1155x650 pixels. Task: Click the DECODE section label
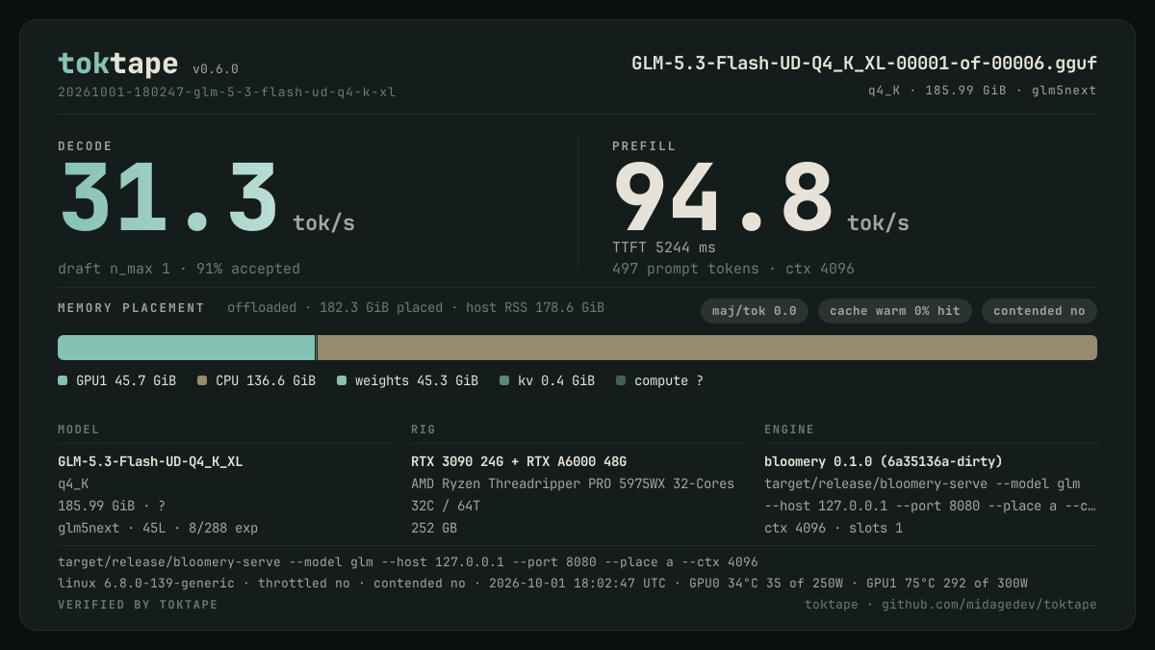coord(85,146)
